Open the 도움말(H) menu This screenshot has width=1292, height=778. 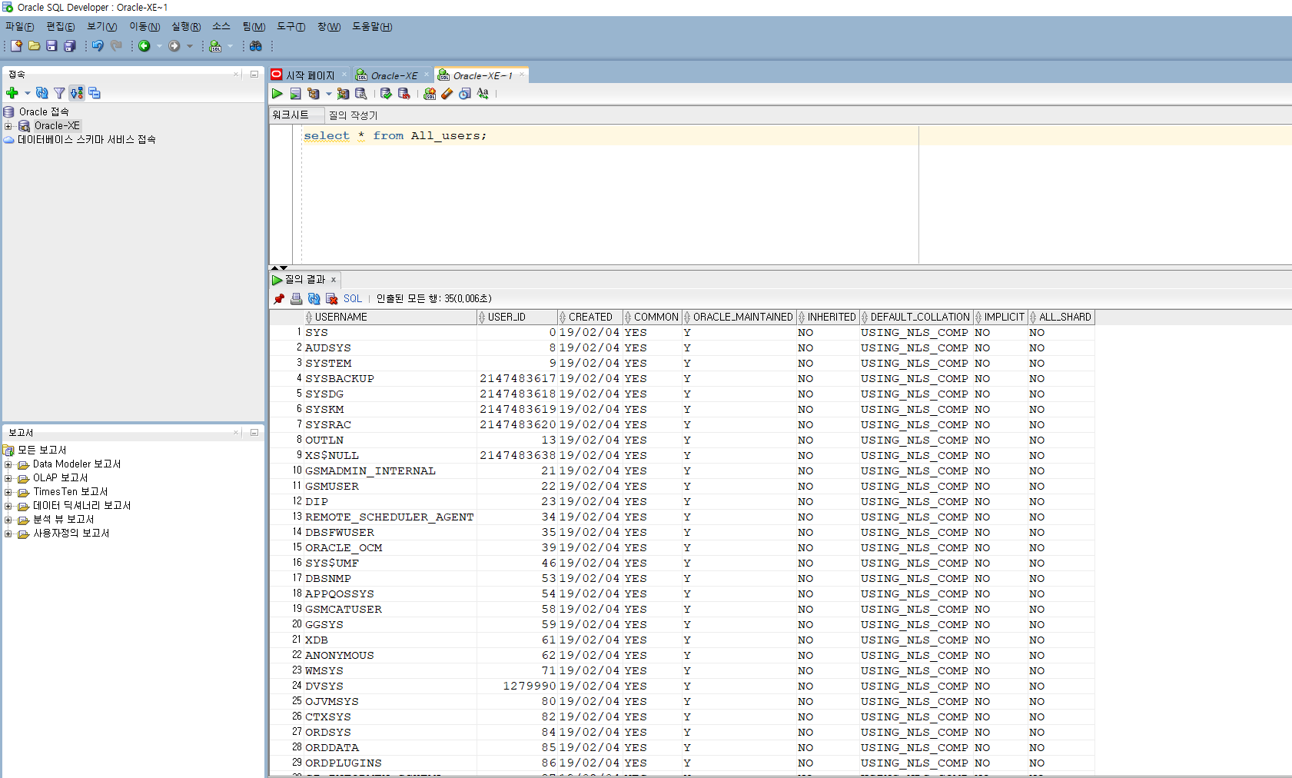pos(372,27)
